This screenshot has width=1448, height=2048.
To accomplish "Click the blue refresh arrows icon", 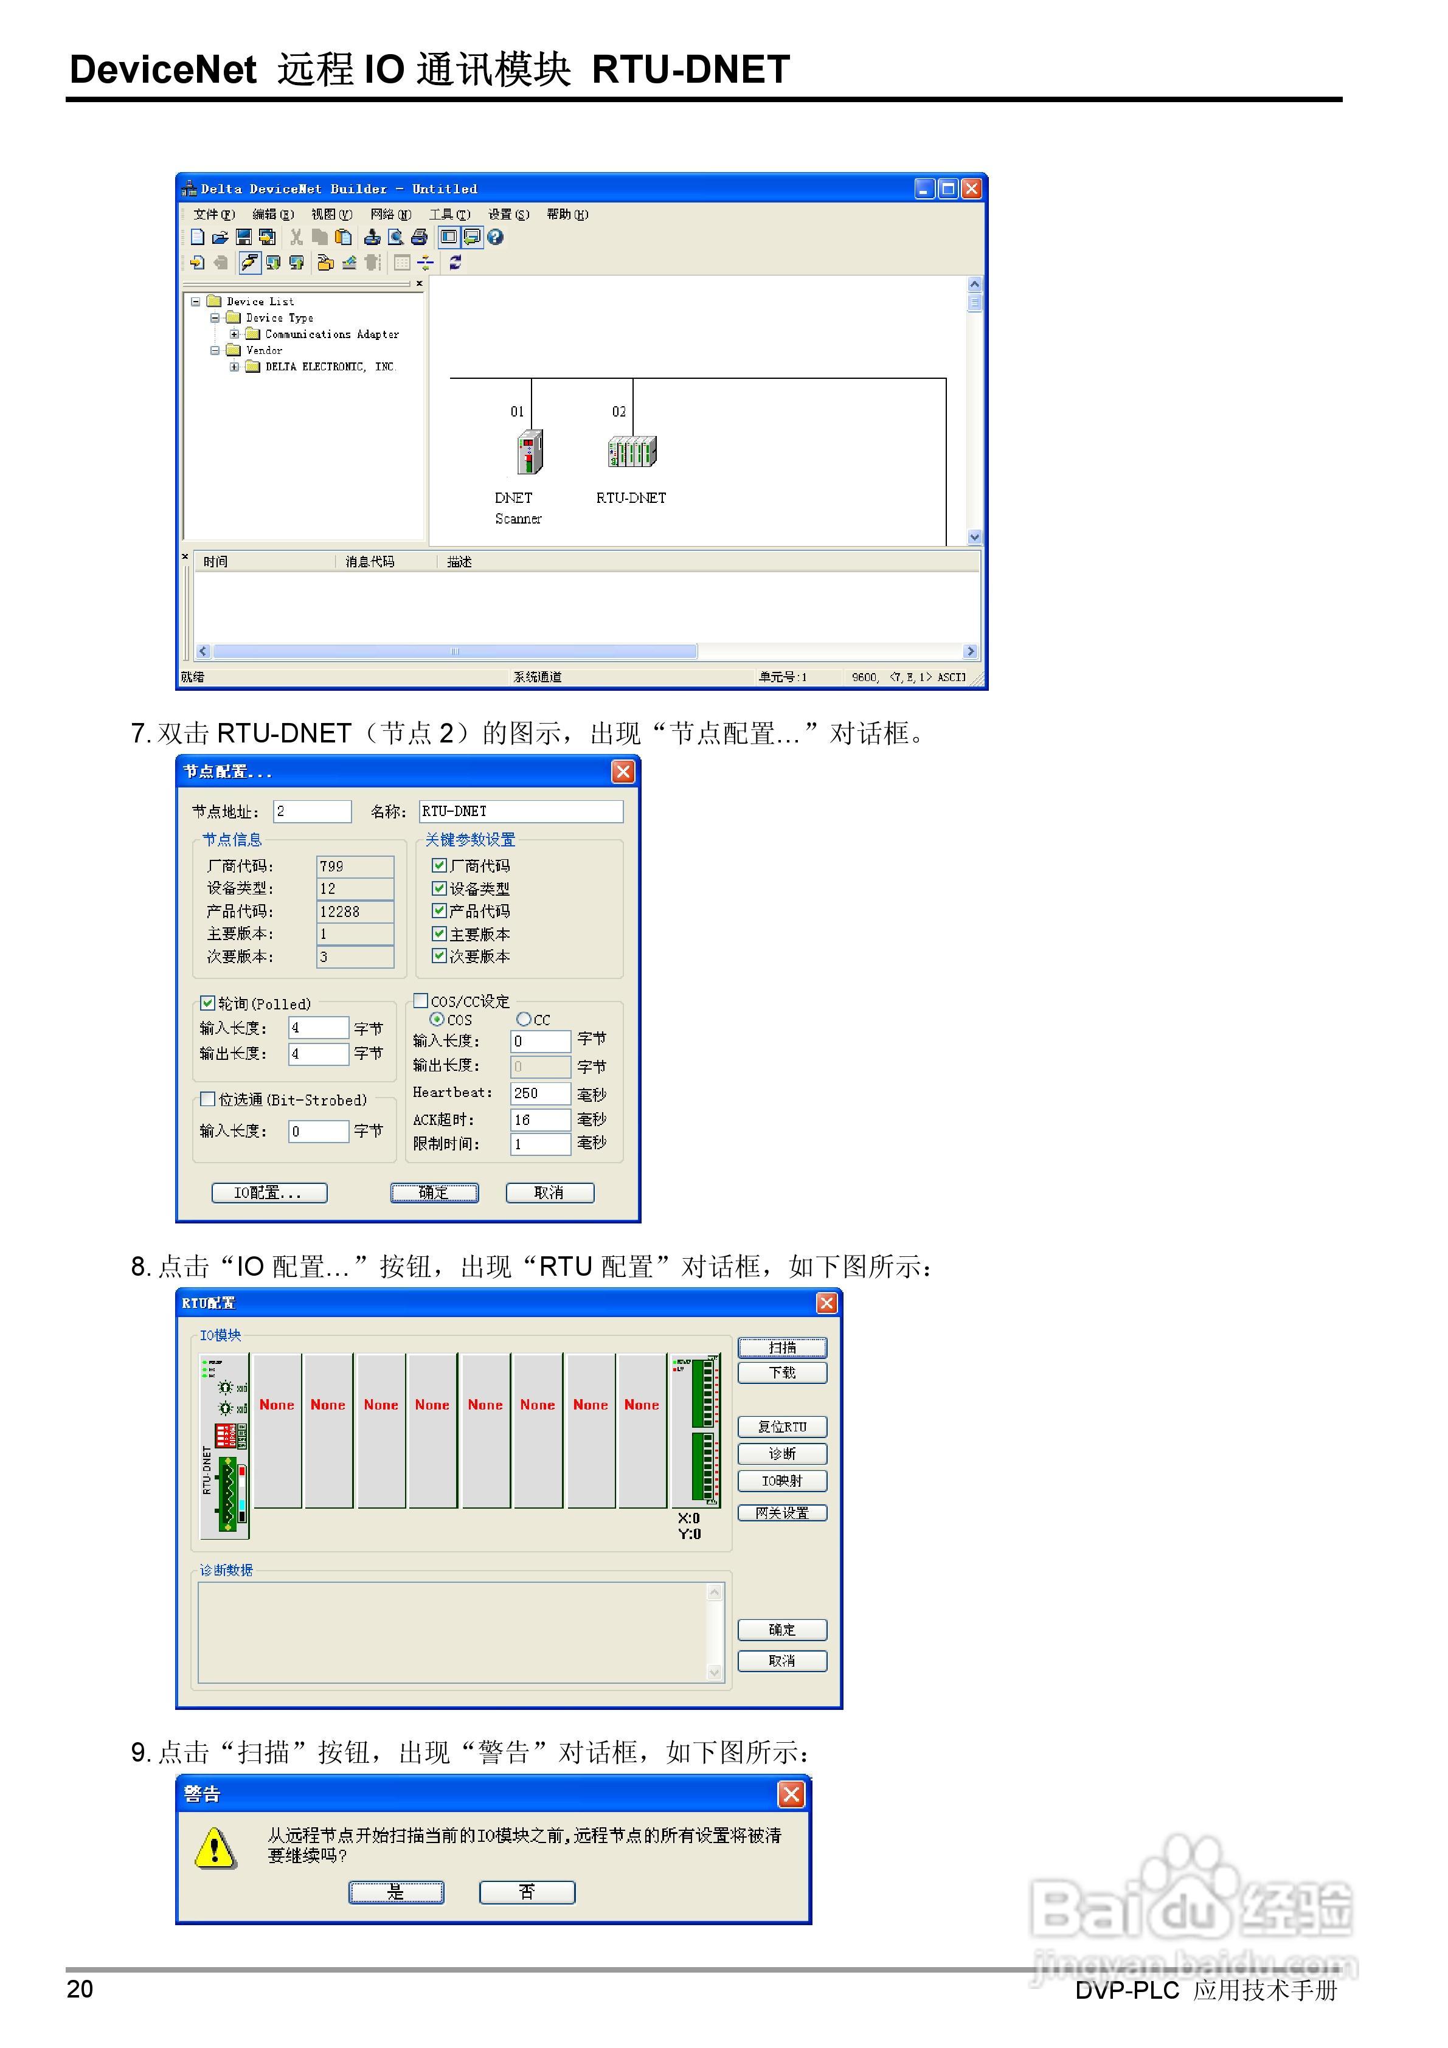I will click(x=455, y=262).
